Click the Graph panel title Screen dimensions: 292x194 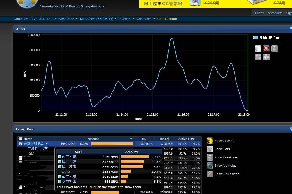pyautogui.click(x=20, y=29)
